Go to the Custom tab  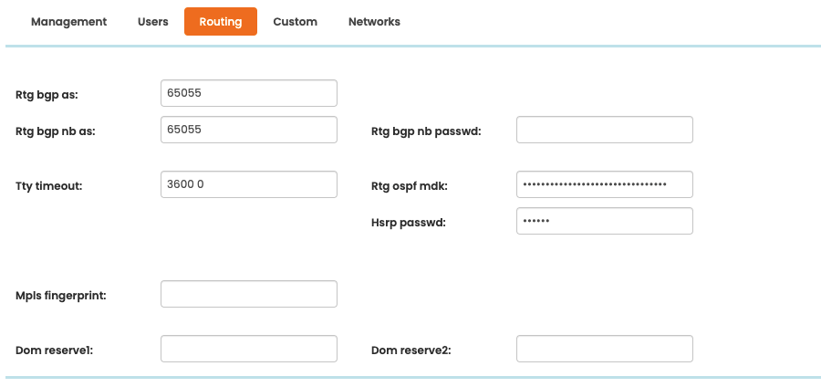point(295,22)
